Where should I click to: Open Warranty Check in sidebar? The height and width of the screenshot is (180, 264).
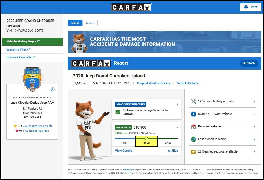pos(18,49)
